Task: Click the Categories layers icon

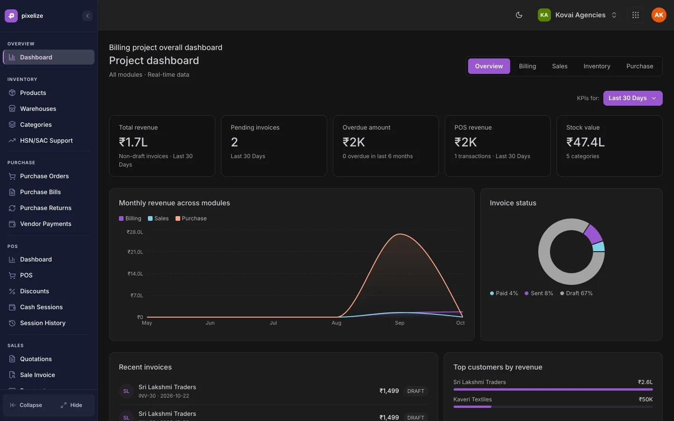Action: (x=12, y=125)
